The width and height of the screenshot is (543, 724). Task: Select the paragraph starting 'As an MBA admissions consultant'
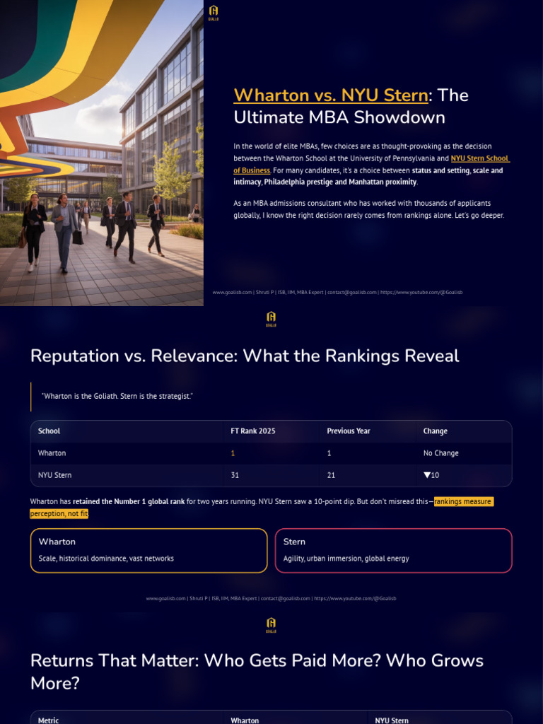pos(368,209)
